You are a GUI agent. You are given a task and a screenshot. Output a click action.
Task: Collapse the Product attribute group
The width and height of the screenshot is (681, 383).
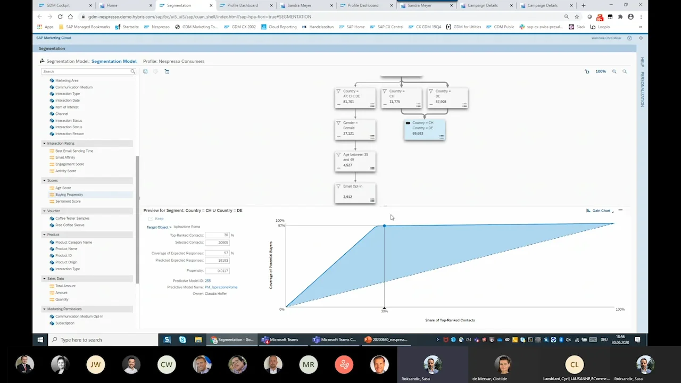coord(44,235)
